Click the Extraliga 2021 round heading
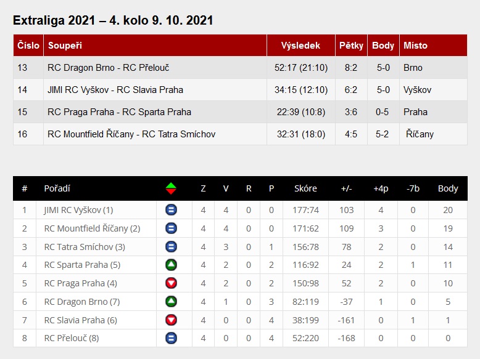Screen dimensions: 480x359 113,20
